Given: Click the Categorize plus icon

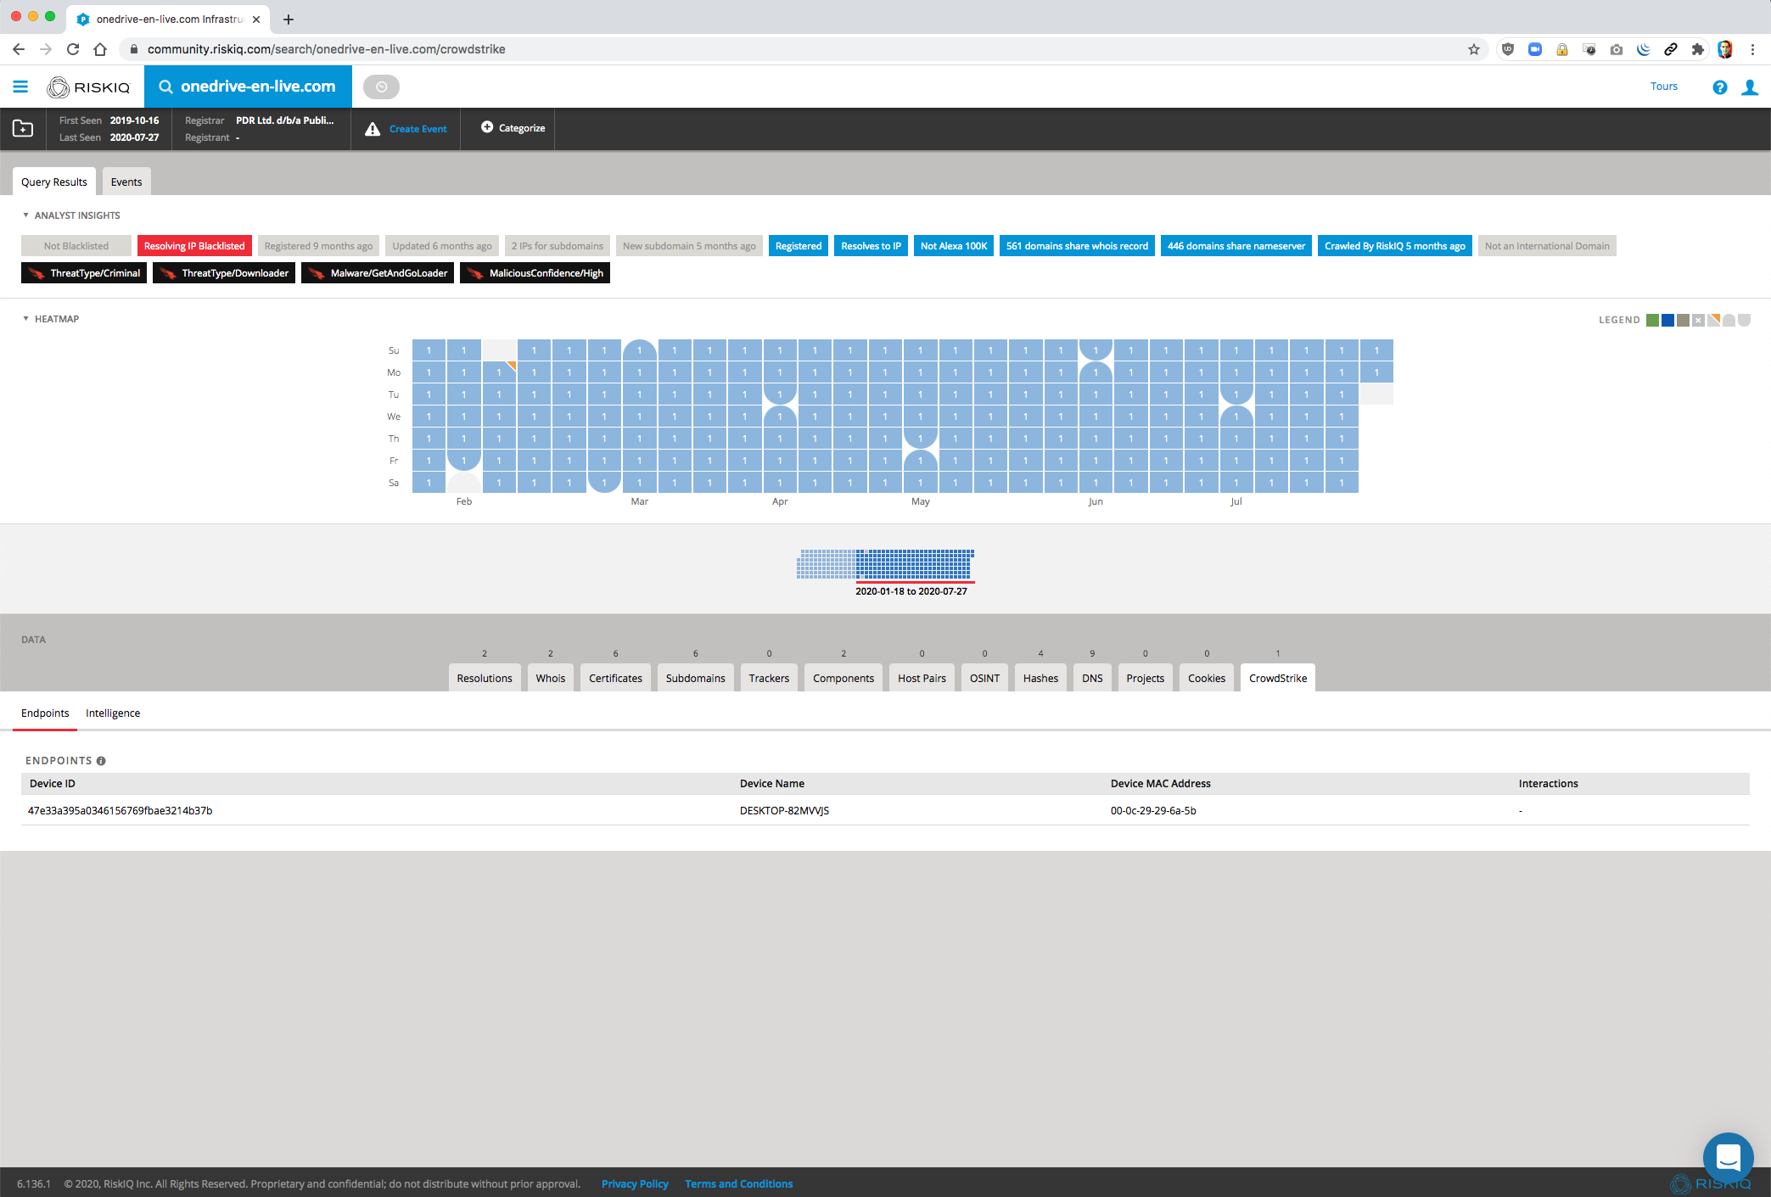Looking at the screenshot, I should (487, 127).
